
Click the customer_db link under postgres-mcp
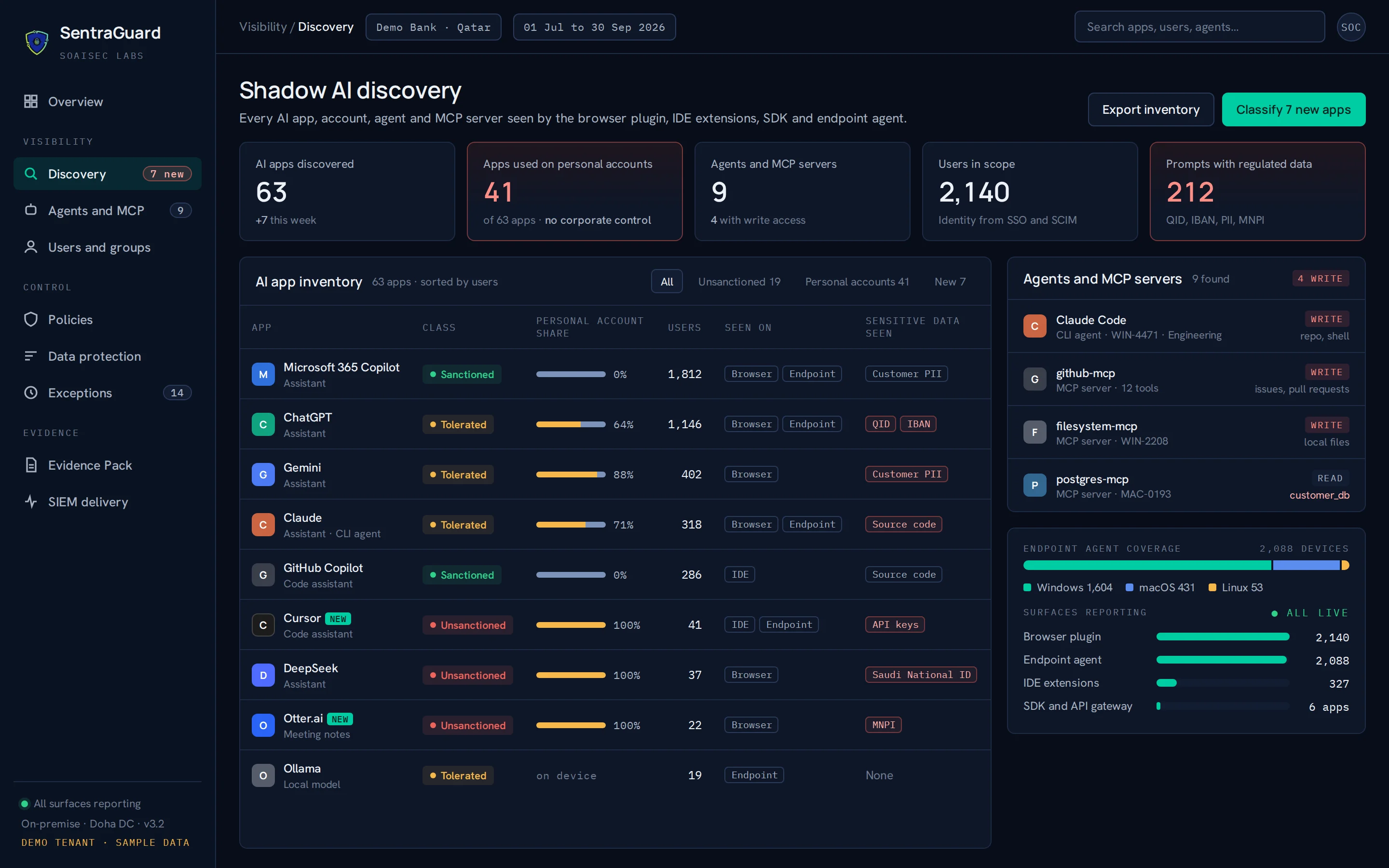click(x=1319, y=495)
